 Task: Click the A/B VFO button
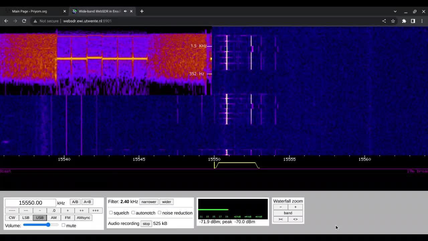[x=75, y=202]
